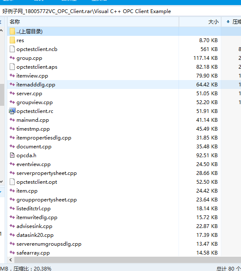This screenshot has width=241, height=271.
Task: Click the archive path address field
Action: [121, 11]
